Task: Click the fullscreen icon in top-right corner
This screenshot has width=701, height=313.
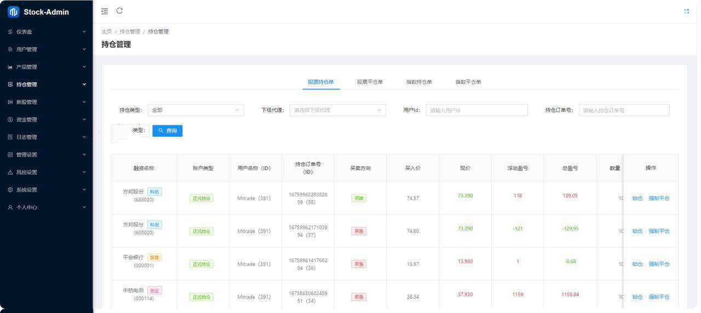Action: (686, 11)
